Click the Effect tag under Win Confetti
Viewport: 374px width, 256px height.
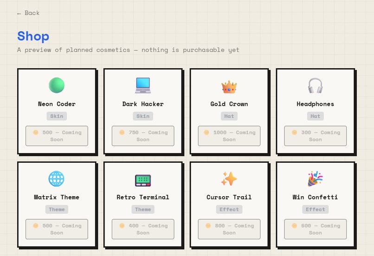(316, 209)
